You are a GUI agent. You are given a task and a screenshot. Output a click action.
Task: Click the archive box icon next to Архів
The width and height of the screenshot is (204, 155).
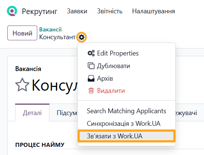[x=91, y=78]
